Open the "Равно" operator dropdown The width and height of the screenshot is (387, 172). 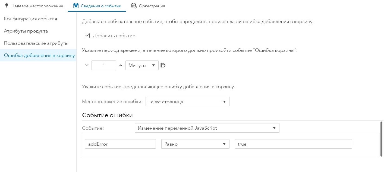(195, 144)
